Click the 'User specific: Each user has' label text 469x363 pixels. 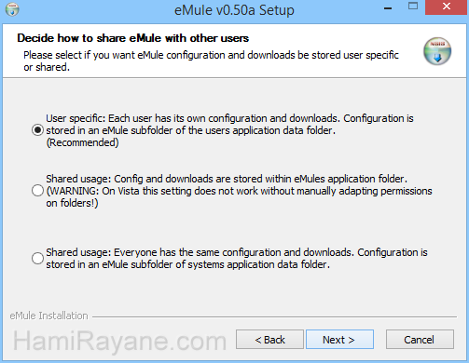[229, 130]
